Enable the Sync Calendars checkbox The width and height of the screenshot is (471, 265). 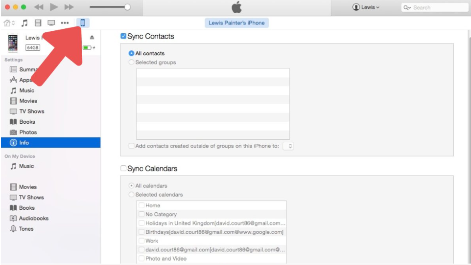tap(123, 168)
